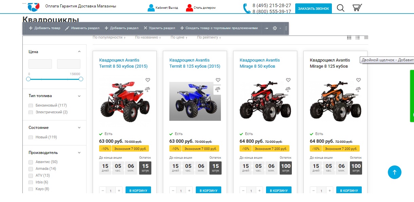The width and height of the screenshot is (414, 202).
Task: Click Добавить раздел in admin panel
Action: point(121,28)
